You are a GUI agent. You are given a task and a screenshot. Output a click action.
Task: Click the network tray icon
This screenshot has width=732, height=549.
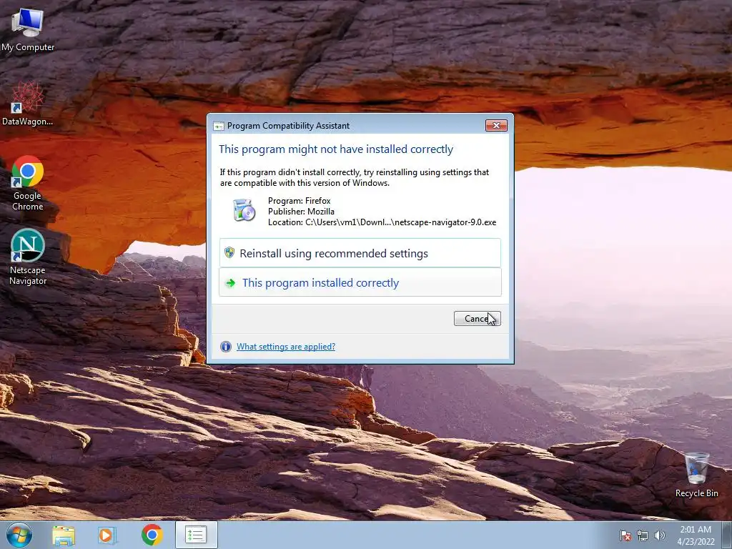(x=643, y=535)
